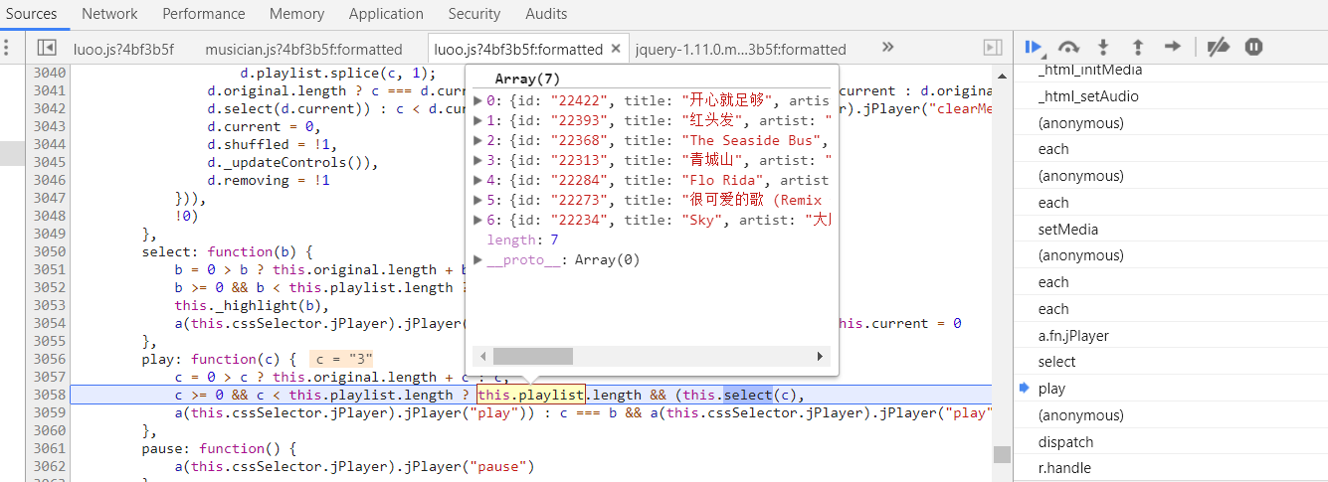Switch to Network panel
The image size is (1328, 482).
[x=109, y=14]
